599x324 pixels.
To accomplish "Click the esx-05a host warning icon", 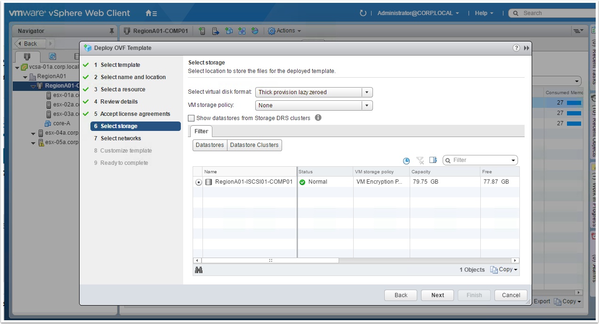I will click(x=41, y=142).
